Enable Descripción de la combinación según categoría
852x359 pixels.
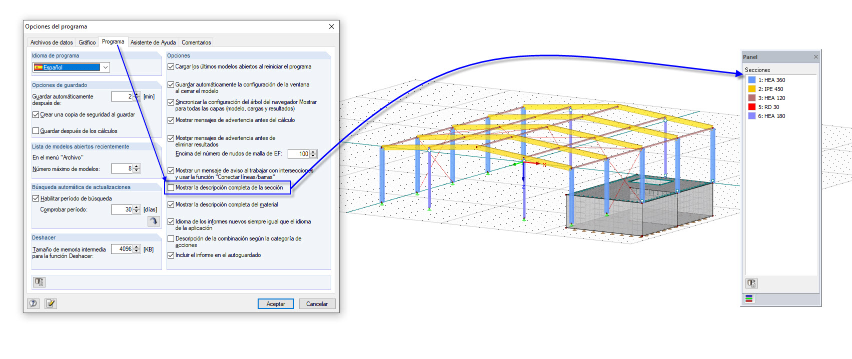tap(171, 238)
